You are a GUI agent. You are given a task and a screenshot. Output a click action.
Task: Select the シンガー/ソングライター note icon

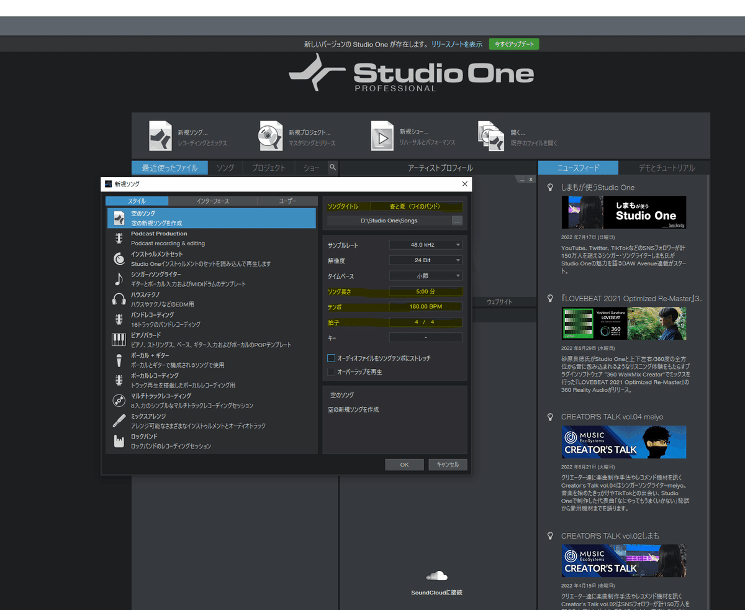pos(119,279)
